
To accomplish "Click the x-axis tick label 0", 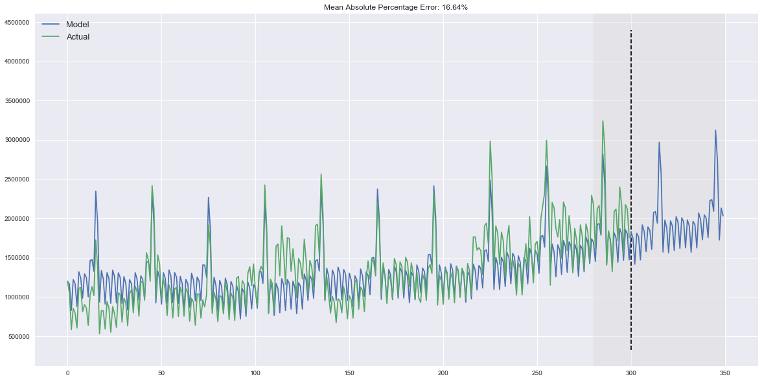I will coord(67,374).
